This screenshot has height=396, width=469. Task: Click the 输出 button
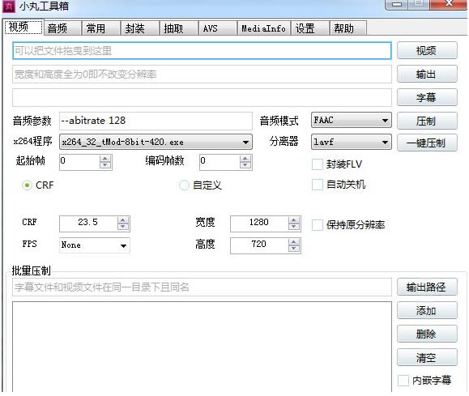pos(427,74)
